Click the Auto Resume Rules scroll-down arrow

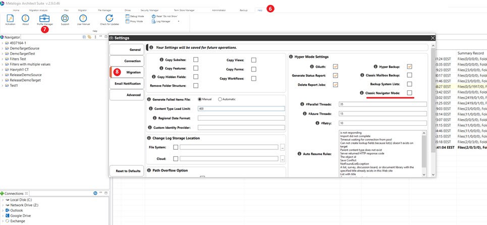pos(424,175)
